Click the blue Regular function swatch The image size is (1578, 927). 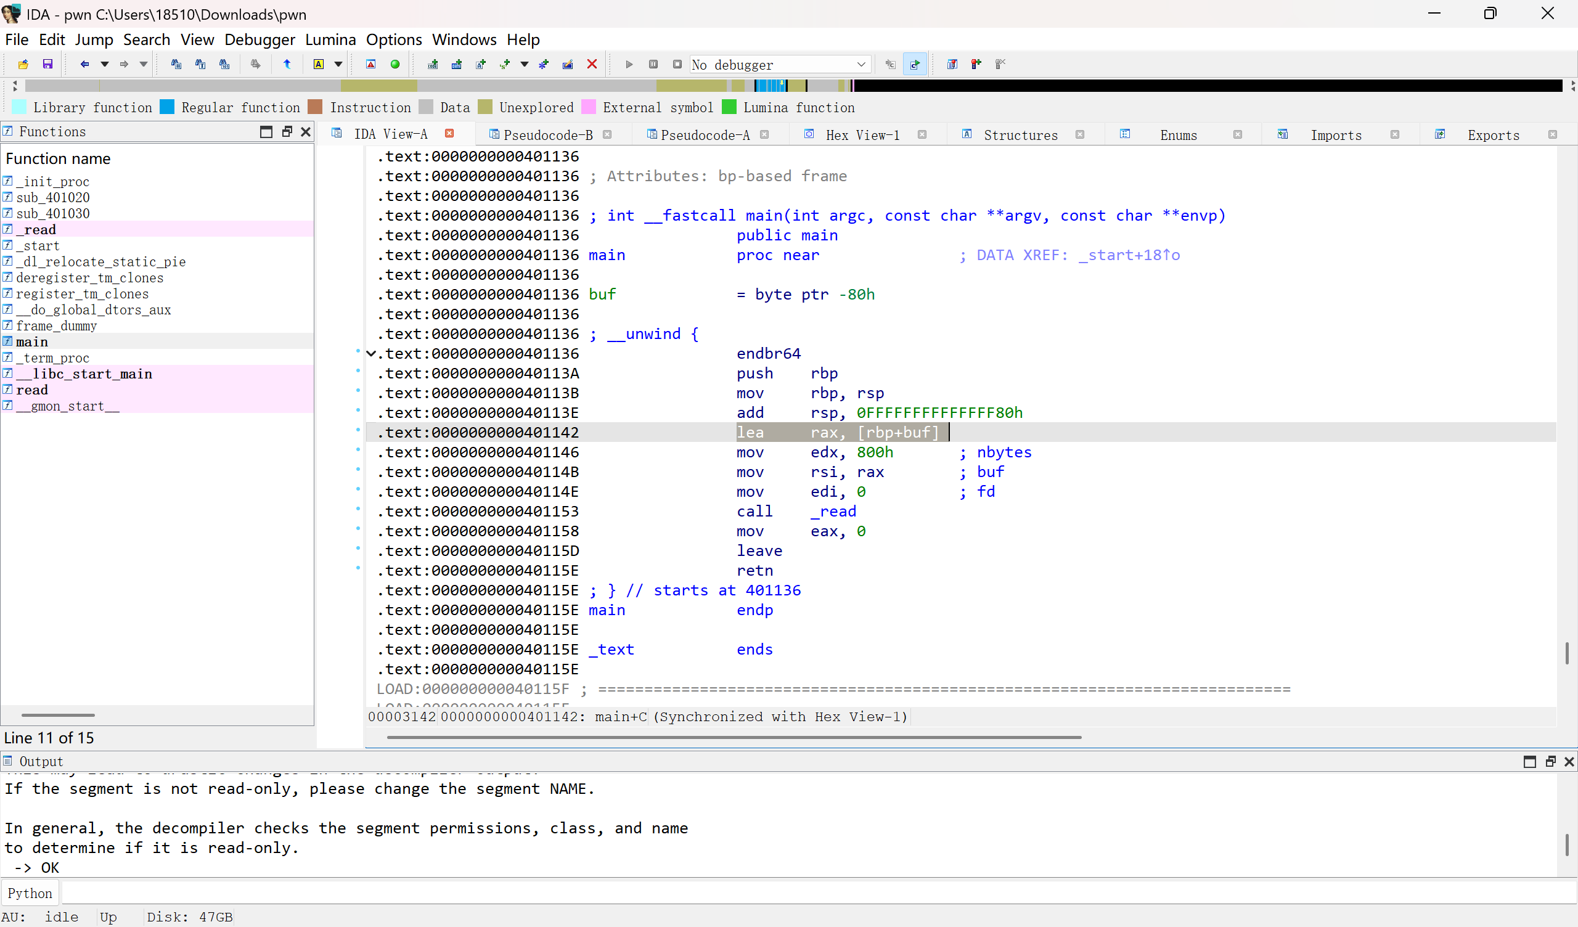[x=166, y=107]
